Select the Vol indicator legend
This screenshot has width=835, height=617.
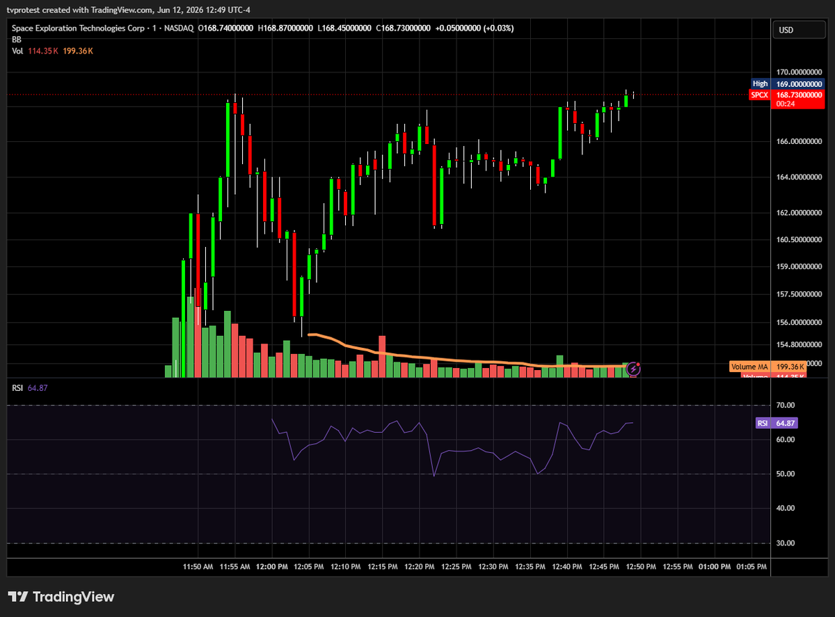pyautogui.click(x=52, y=51)
